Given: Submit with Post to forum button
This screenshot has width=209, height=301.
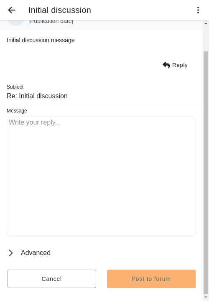Looking at the screenshot, I should coord(151,279).
